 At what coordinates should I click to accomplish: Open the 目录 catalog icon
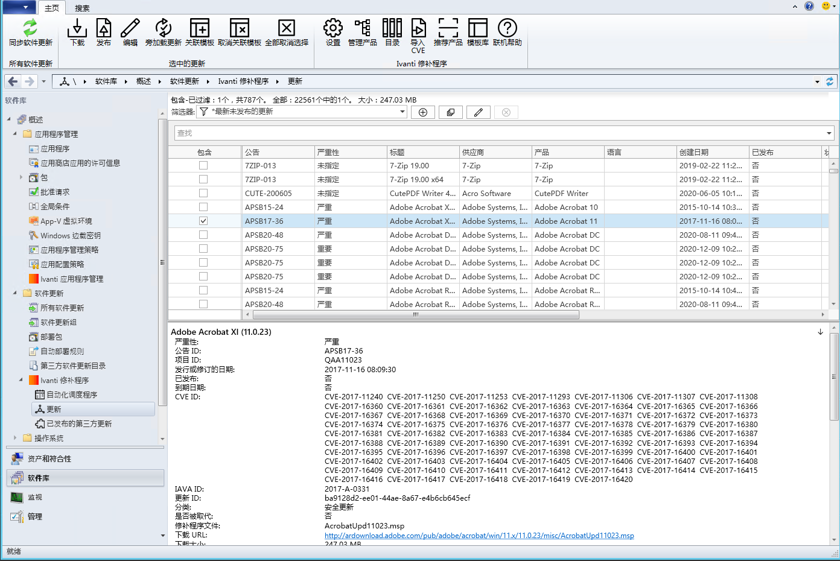point(392,28)
